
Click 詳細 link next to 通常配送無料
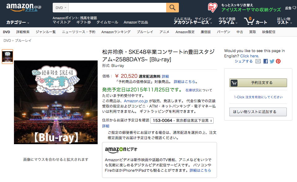pyautogui.click(x=165, y=76)
